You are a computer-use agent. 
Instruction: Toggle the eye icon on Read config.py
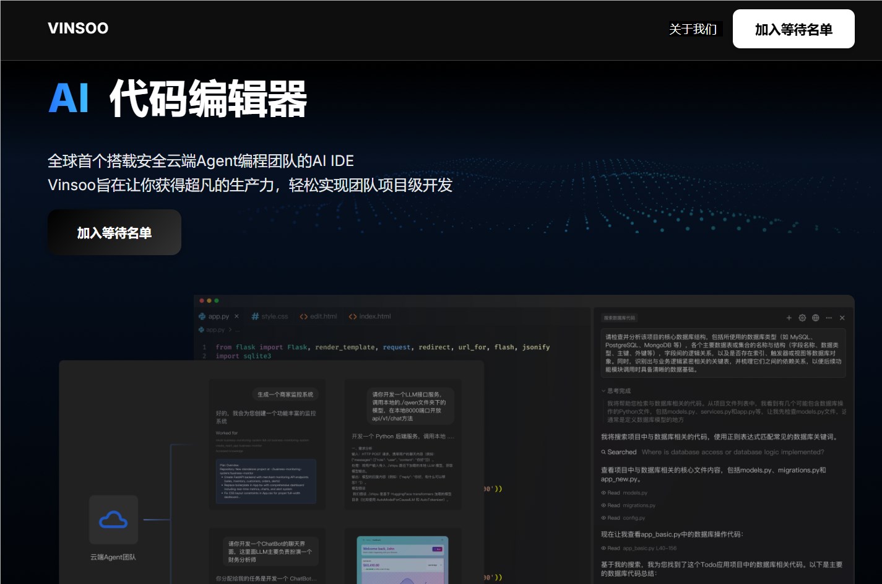point(603,518)
